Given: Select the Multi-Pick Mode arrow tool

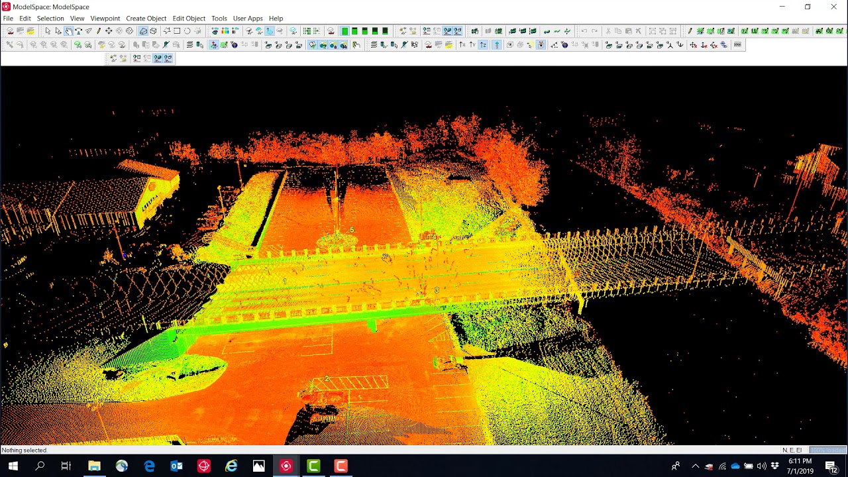Looking at the screenshot, I should (58, 31).
